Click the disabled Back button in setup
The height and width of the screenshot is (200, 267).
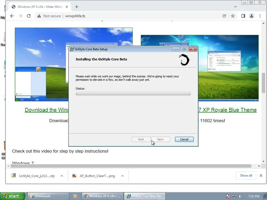point(141,139)
